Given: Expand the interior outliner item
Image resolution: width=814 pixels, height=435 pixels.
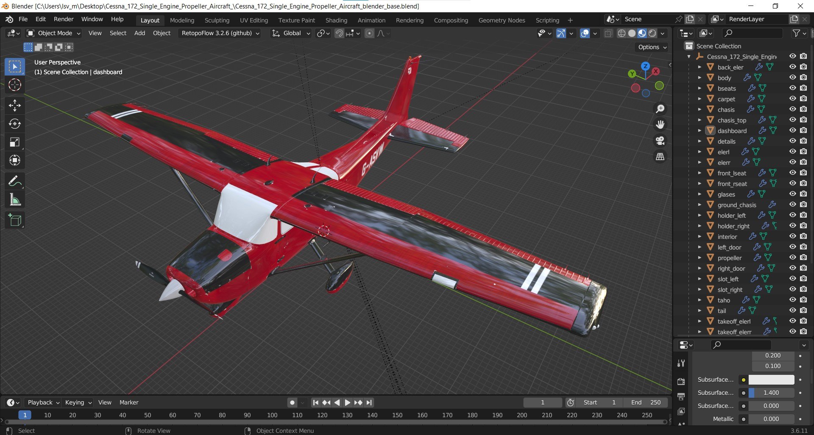Looking at the screenshot, I should point(700,237).
